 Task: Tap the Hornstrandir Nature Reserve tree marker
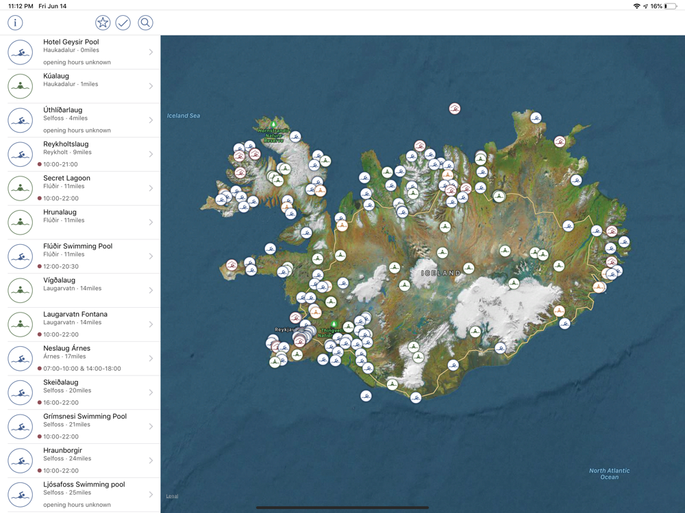274,124
